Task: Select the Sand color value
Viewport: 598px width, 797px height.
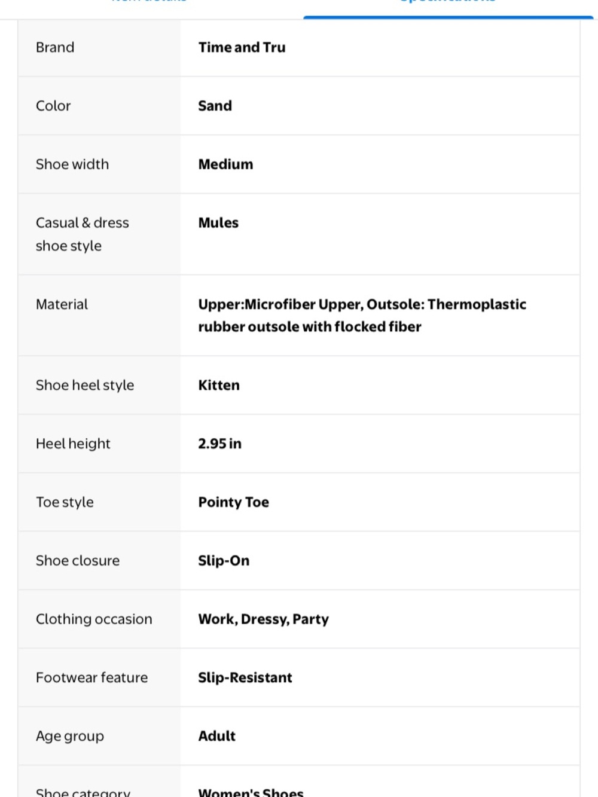Action: (x=215, y=106)
